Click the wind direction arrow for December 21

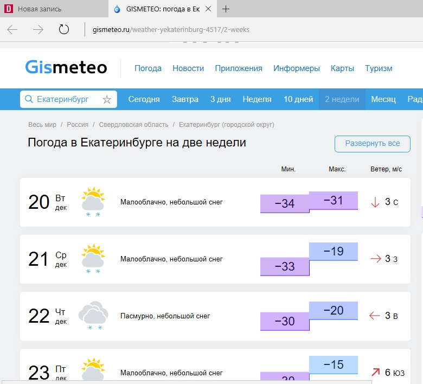375,259
